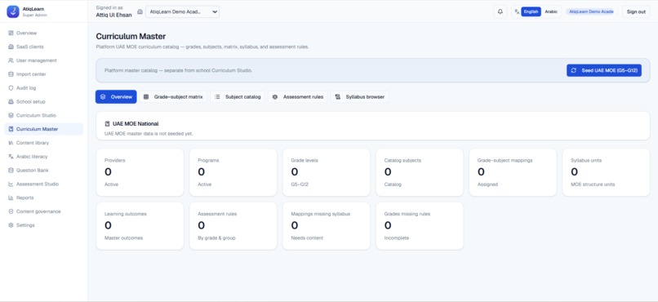Screen dimensions: 658x302
Task: Click the UAE MOE National clipboard icon
Action: tap(108, 124)
